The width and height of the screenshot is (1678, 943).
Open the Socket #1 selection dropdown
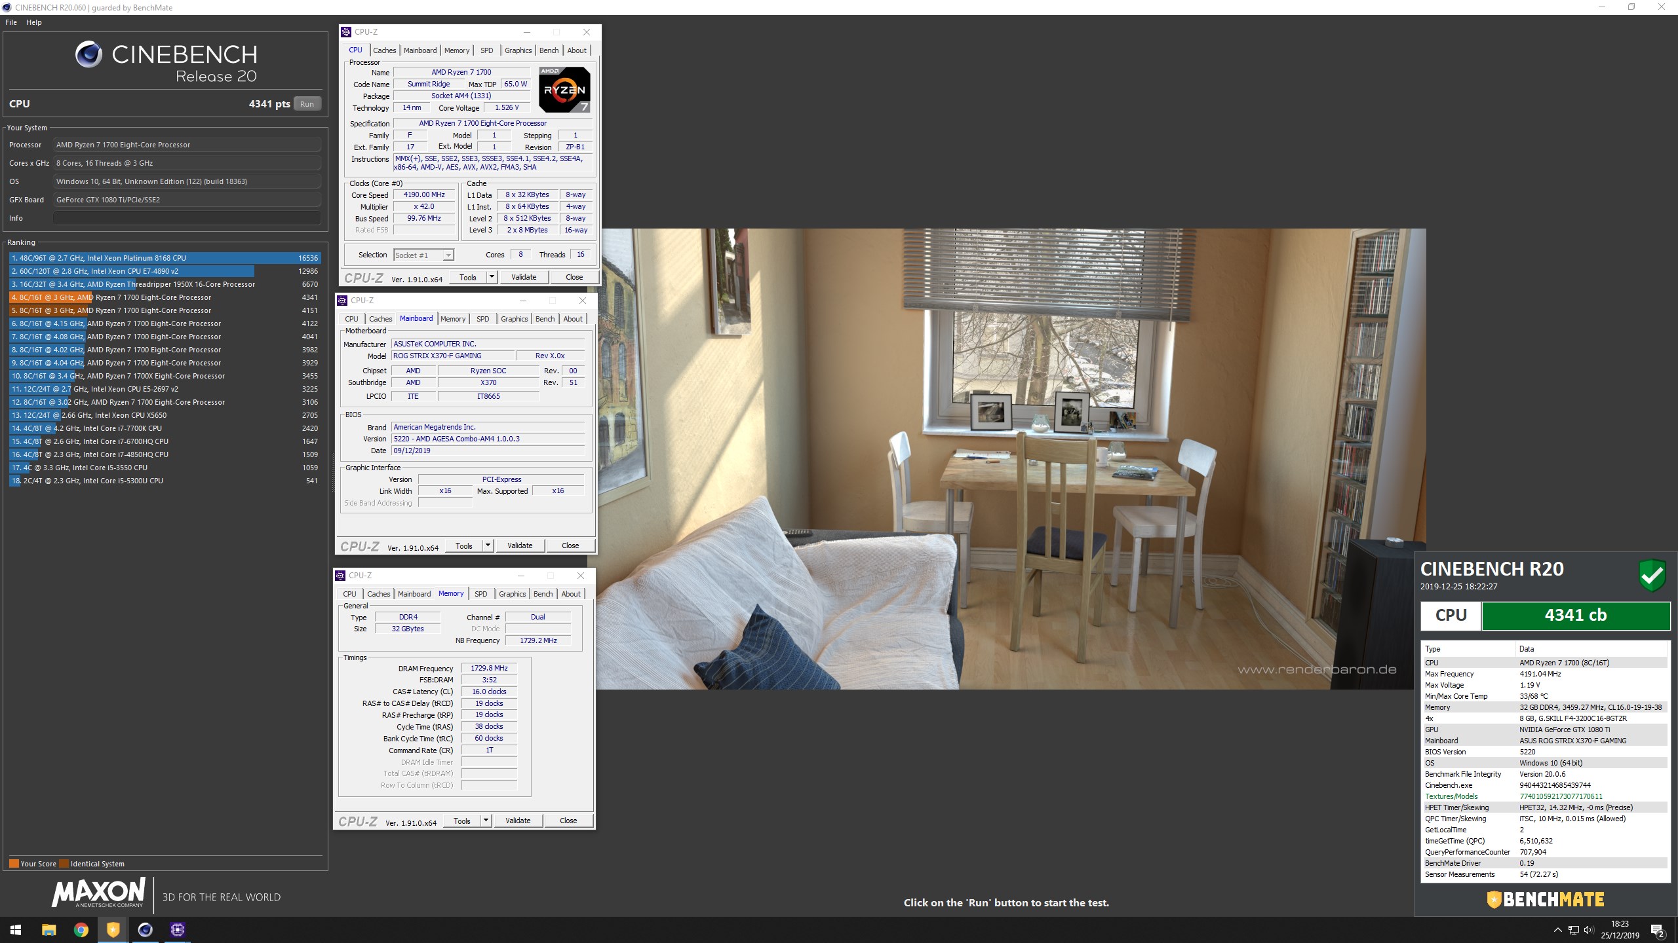pyautogui.click(x=423, y=255)
